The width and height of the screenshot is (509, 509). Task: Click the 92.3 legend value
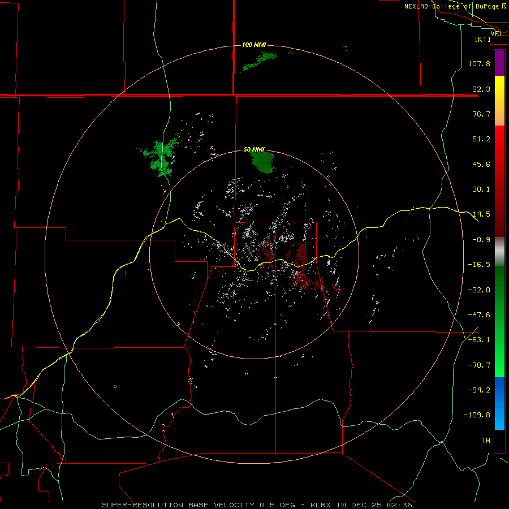pos(481,89)
